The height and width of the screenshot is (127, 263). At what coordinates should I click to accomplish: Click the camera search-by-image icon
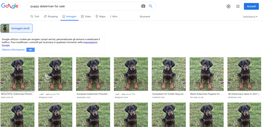pos(143,6)
